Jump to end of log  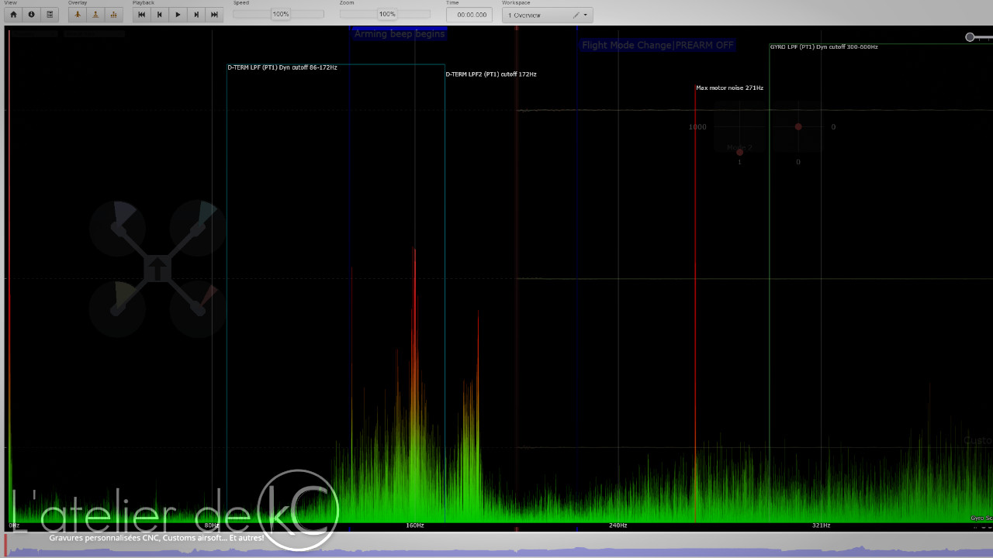point(215,15)
